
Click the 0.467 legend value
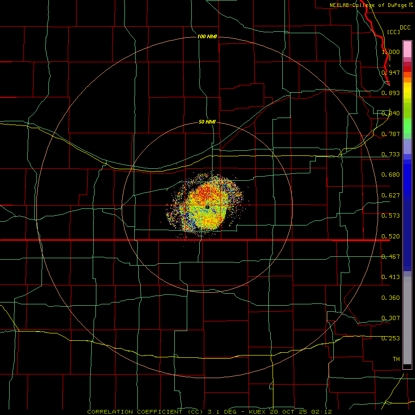[391, 257]
